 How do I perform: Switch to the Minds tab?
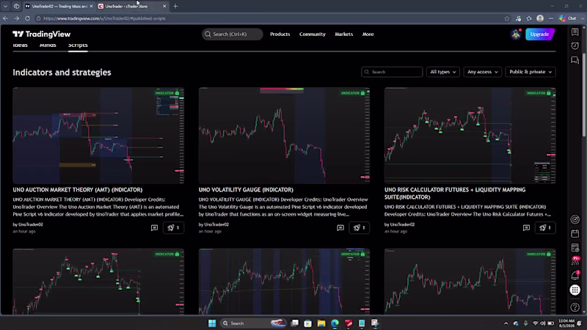click(x=48, y=45)
